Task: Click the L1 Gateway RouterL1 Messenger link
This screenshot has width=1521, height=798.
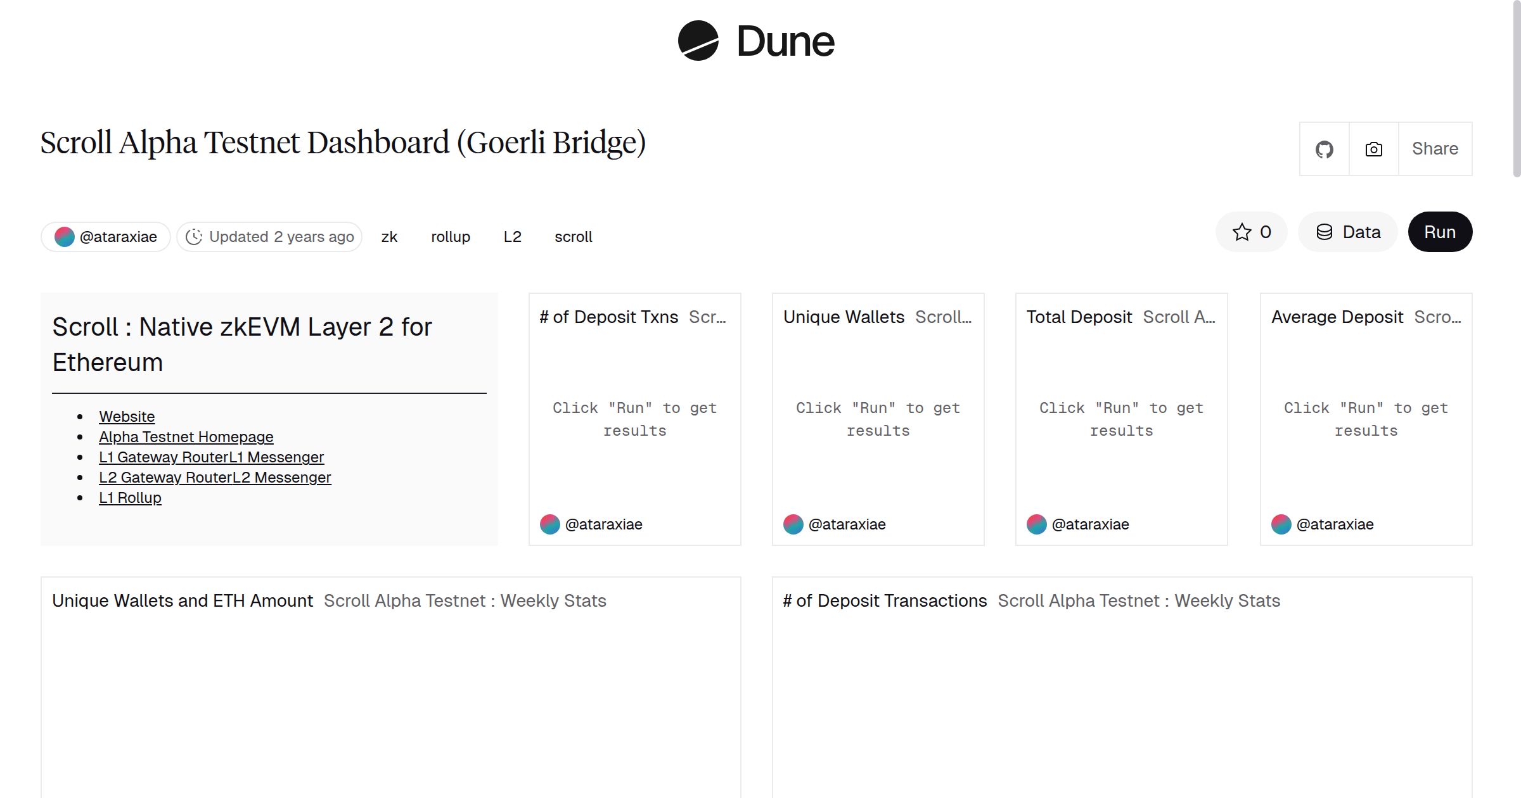Action: tap(210, 457)
